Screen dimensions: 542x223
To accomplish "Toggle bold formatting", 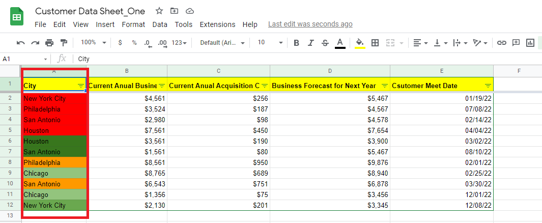I will pyautogui.click(x=296, y=43).
